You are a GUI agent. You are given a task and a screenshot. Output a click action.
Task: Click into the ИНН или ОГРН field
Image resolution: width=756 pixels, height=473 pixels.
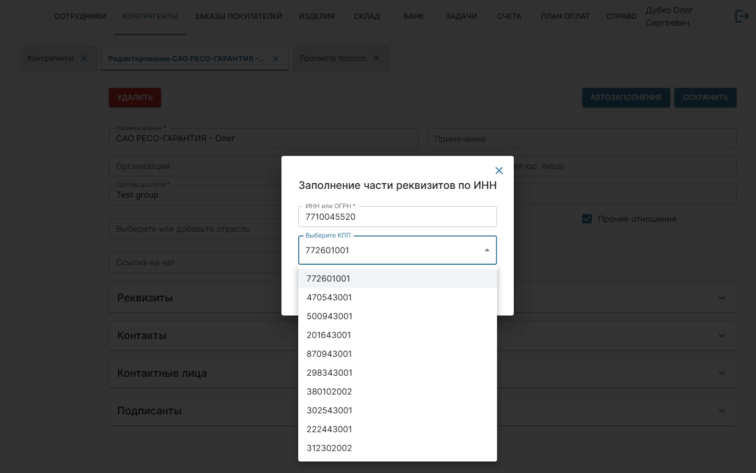[x=397, y=217]
